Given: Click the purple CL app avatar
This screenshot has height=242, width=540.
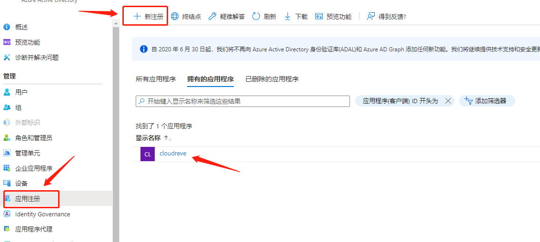Looking at the screenshot, I should pyautogui.click(x=148, y=154).
